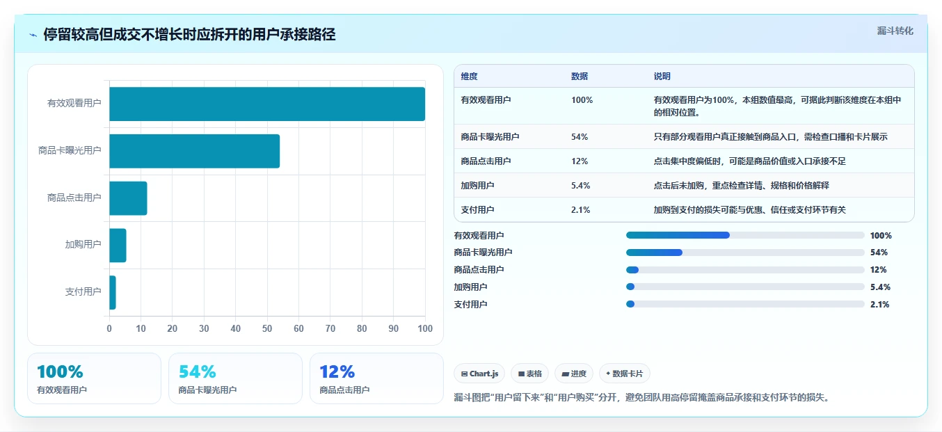Click the description 点击后未加购

click(x=741, y=186)
